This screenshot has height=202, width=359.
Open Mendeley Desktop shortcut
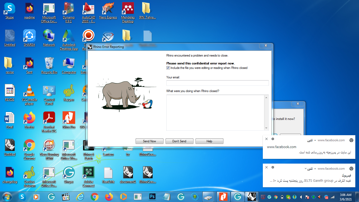(128, 12)
